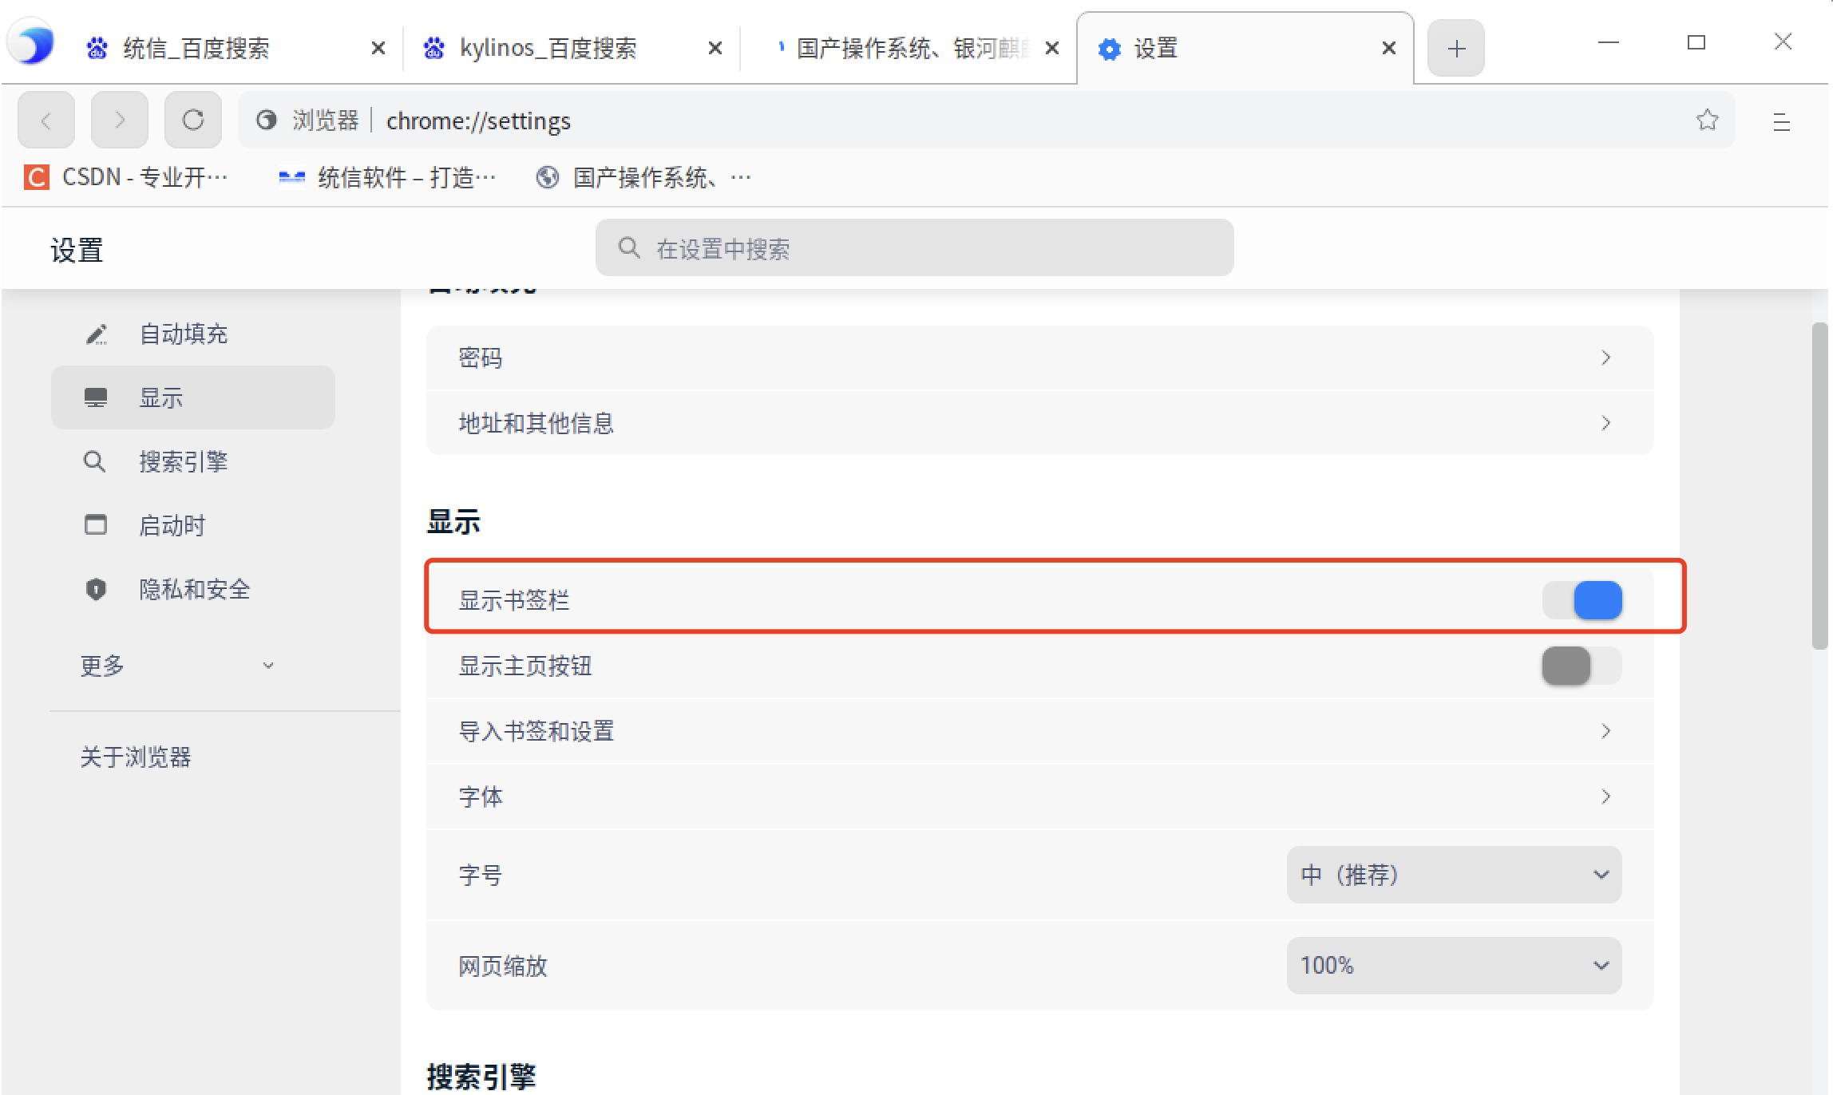Reload the page with refresh icon
This screenshot has height=1095, width=1833.
(193, 121)
